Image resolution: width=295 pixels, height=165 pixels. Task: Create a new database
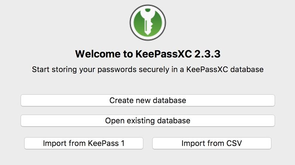point(147,100)
